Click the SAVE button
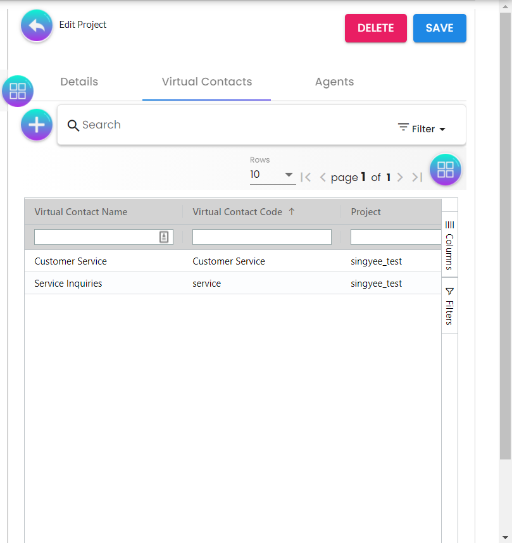The height and width of the screenshot is (543, 512). 440,28
